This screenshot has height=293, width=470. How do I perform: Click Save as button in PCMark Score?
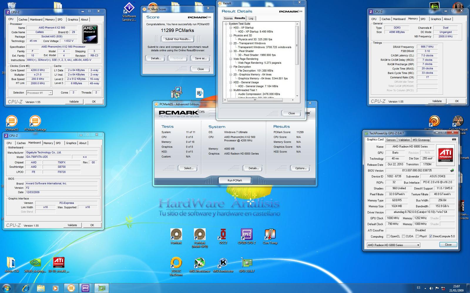coord(201,58)
